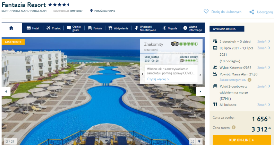Switch to the Hotel tab
The image size is (274, 145).
point(33,28)
